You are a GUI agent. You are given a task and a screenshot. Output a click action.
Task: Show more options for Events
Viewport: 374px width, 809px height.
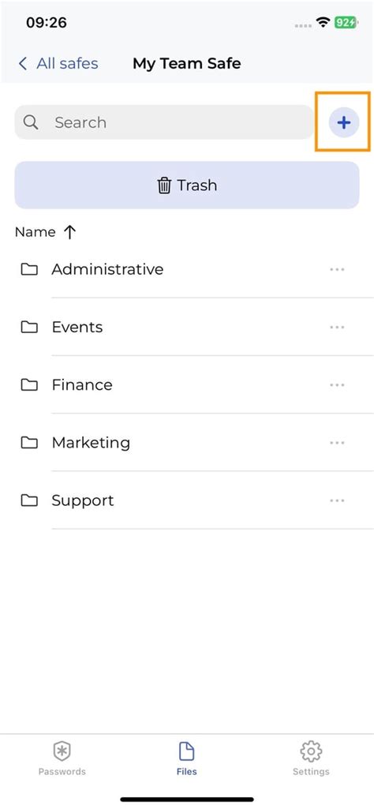point(337,327)
